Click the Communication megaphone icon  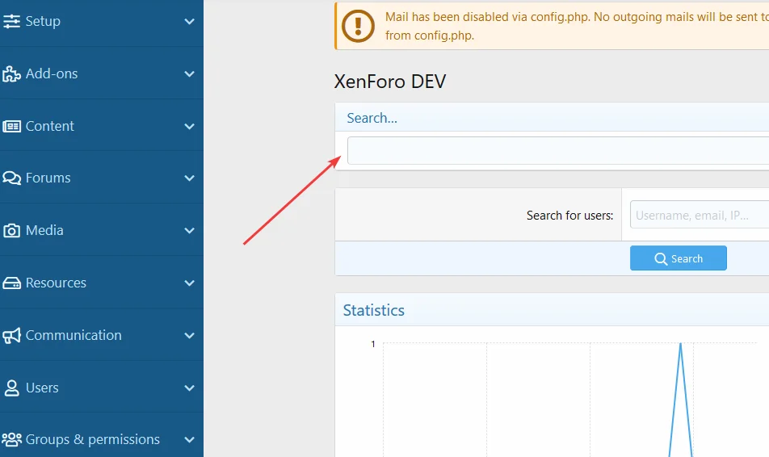(x=11, y=336)
